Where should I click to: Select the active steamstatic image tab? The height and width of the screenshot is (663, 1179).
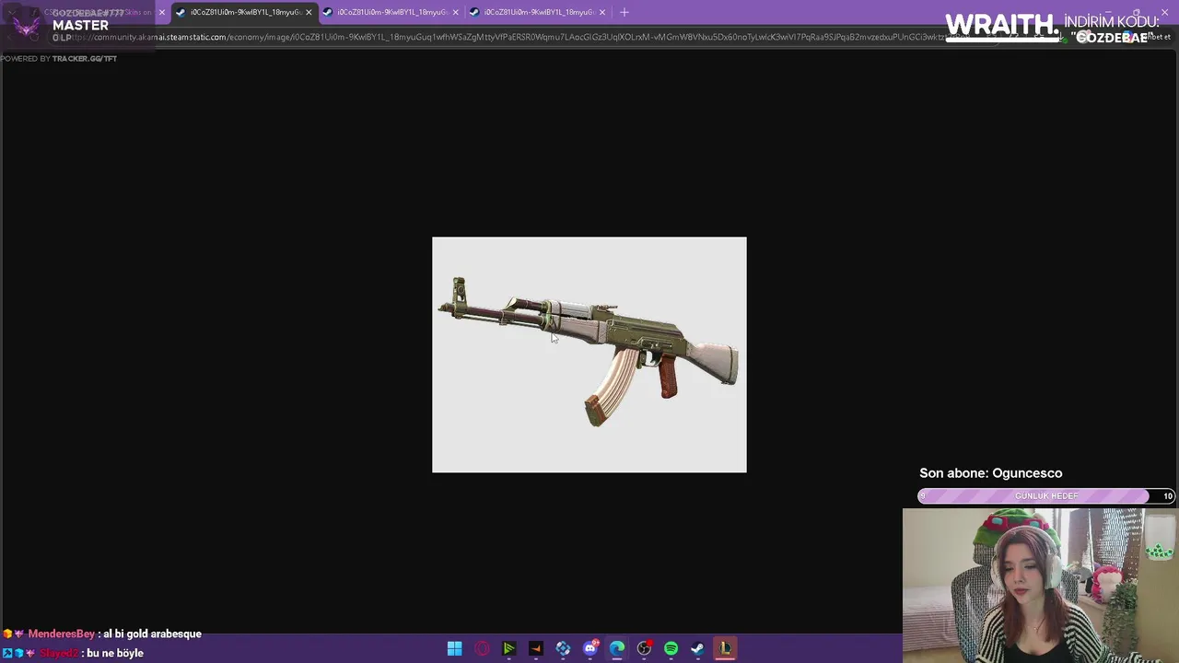pyautogui.click(x=244, y=12)
